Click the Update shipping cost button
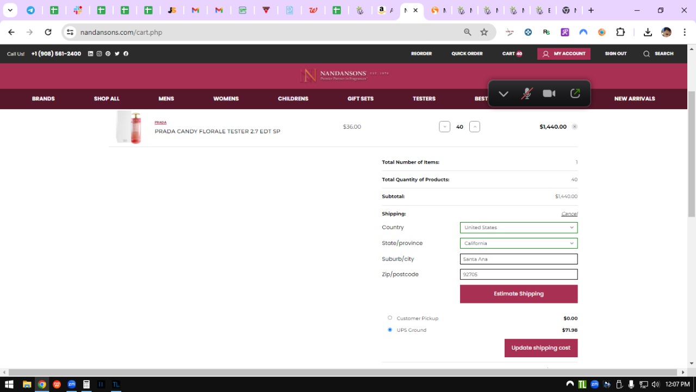 541,348
